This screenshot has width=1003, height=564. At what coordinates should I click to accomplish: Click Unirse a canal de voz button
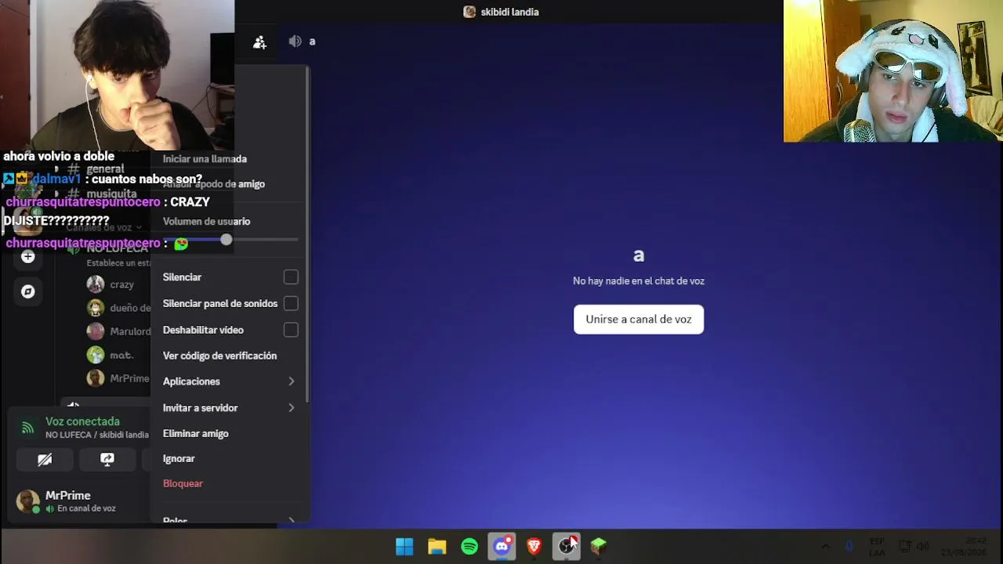(639, 320)
